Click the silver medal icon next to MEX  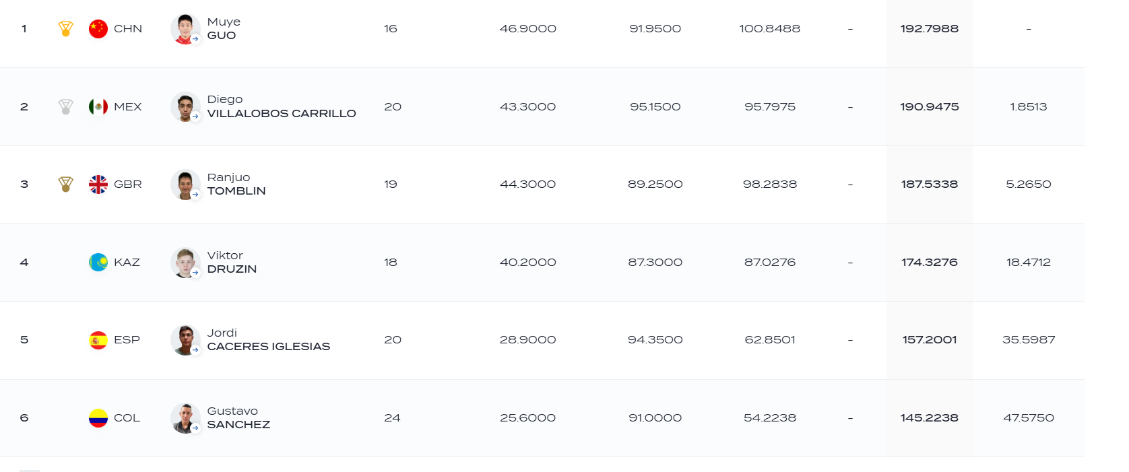point(65,106)
